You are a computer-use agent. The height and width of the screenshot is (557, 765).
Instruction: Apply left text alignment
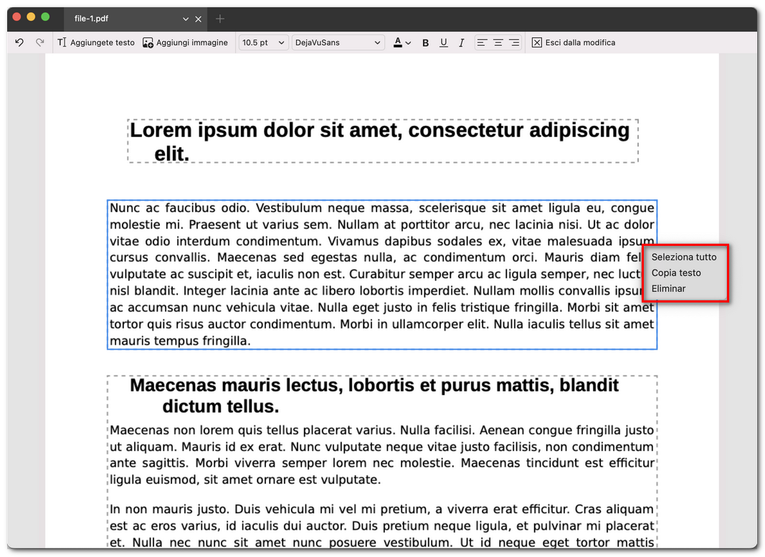click(x=482, y=42)
